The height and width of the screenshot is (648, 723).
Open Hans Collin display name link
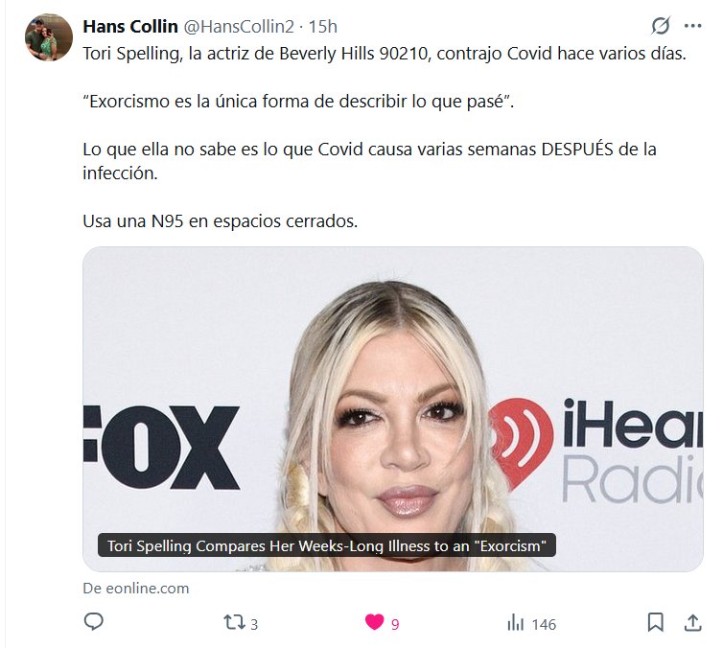(130, 27)
